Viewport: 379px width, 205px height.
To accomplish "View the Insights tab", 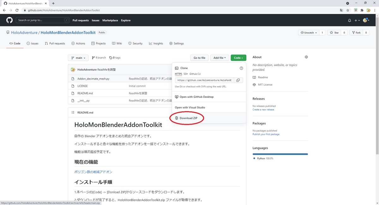I will tap(156, 44).
